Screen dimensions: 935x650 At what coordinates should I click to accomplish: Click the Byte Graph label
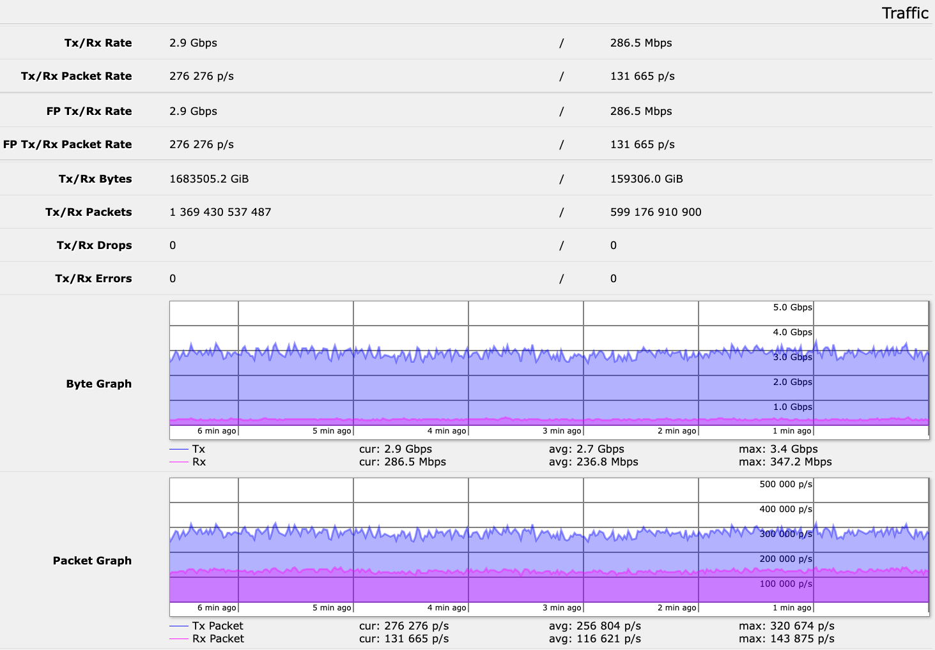point(98,383)
